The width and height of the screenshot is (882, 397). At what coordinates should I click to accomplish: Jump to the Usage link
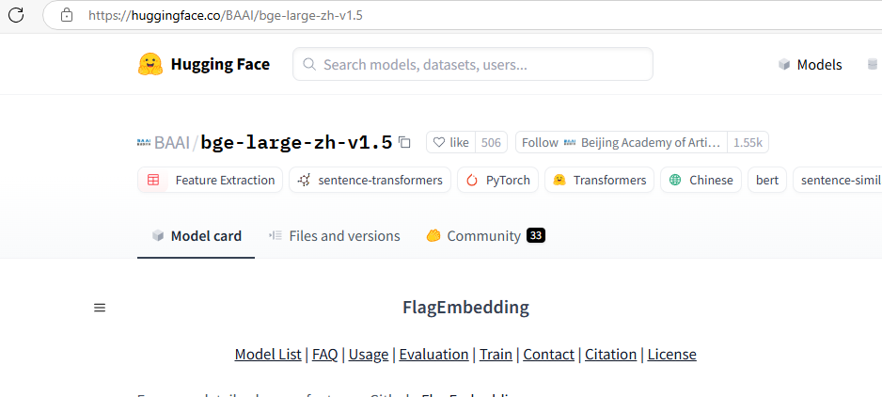(x=369, y=355)
